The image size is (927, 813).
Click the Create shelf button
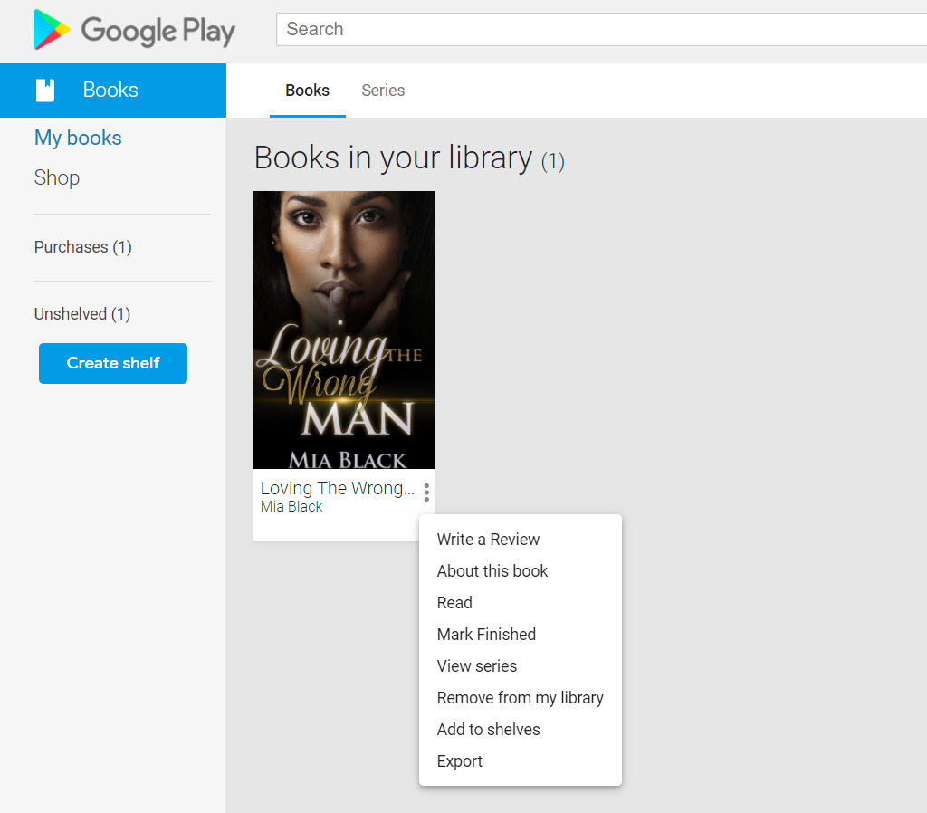click(x=113, y=363)
